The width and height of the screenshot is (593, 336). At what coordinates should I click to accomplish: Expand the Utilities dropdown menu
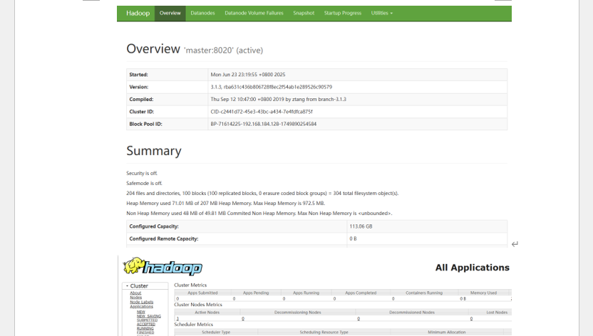click(x=381, y=14)
